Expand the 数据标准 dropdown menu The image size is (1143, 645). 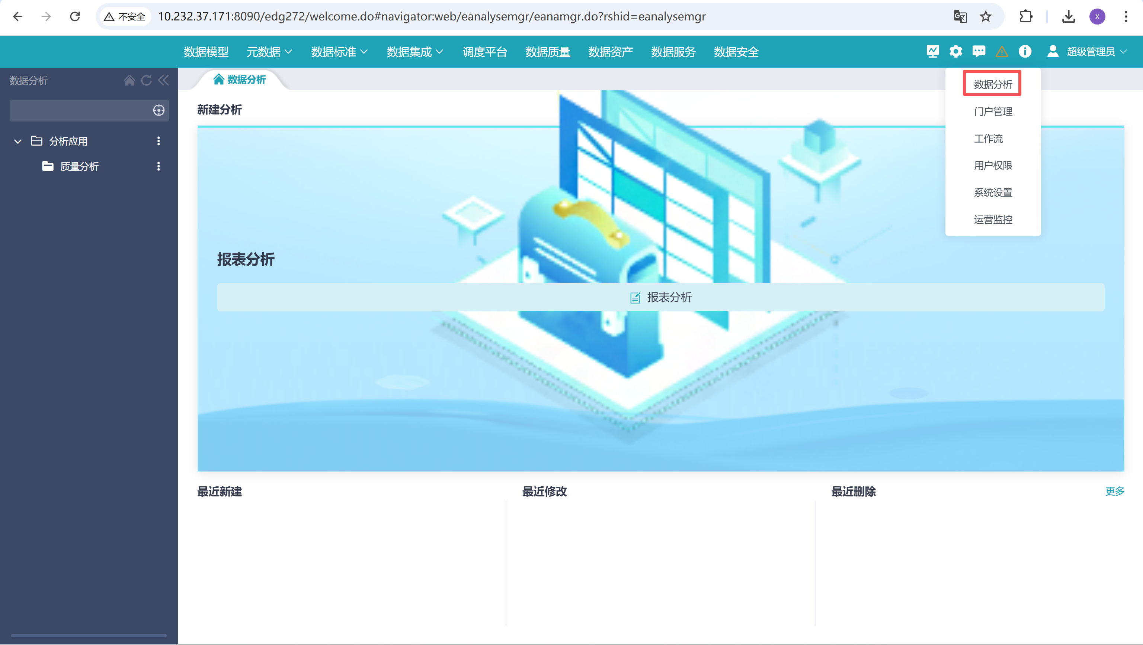click(339, 52)
